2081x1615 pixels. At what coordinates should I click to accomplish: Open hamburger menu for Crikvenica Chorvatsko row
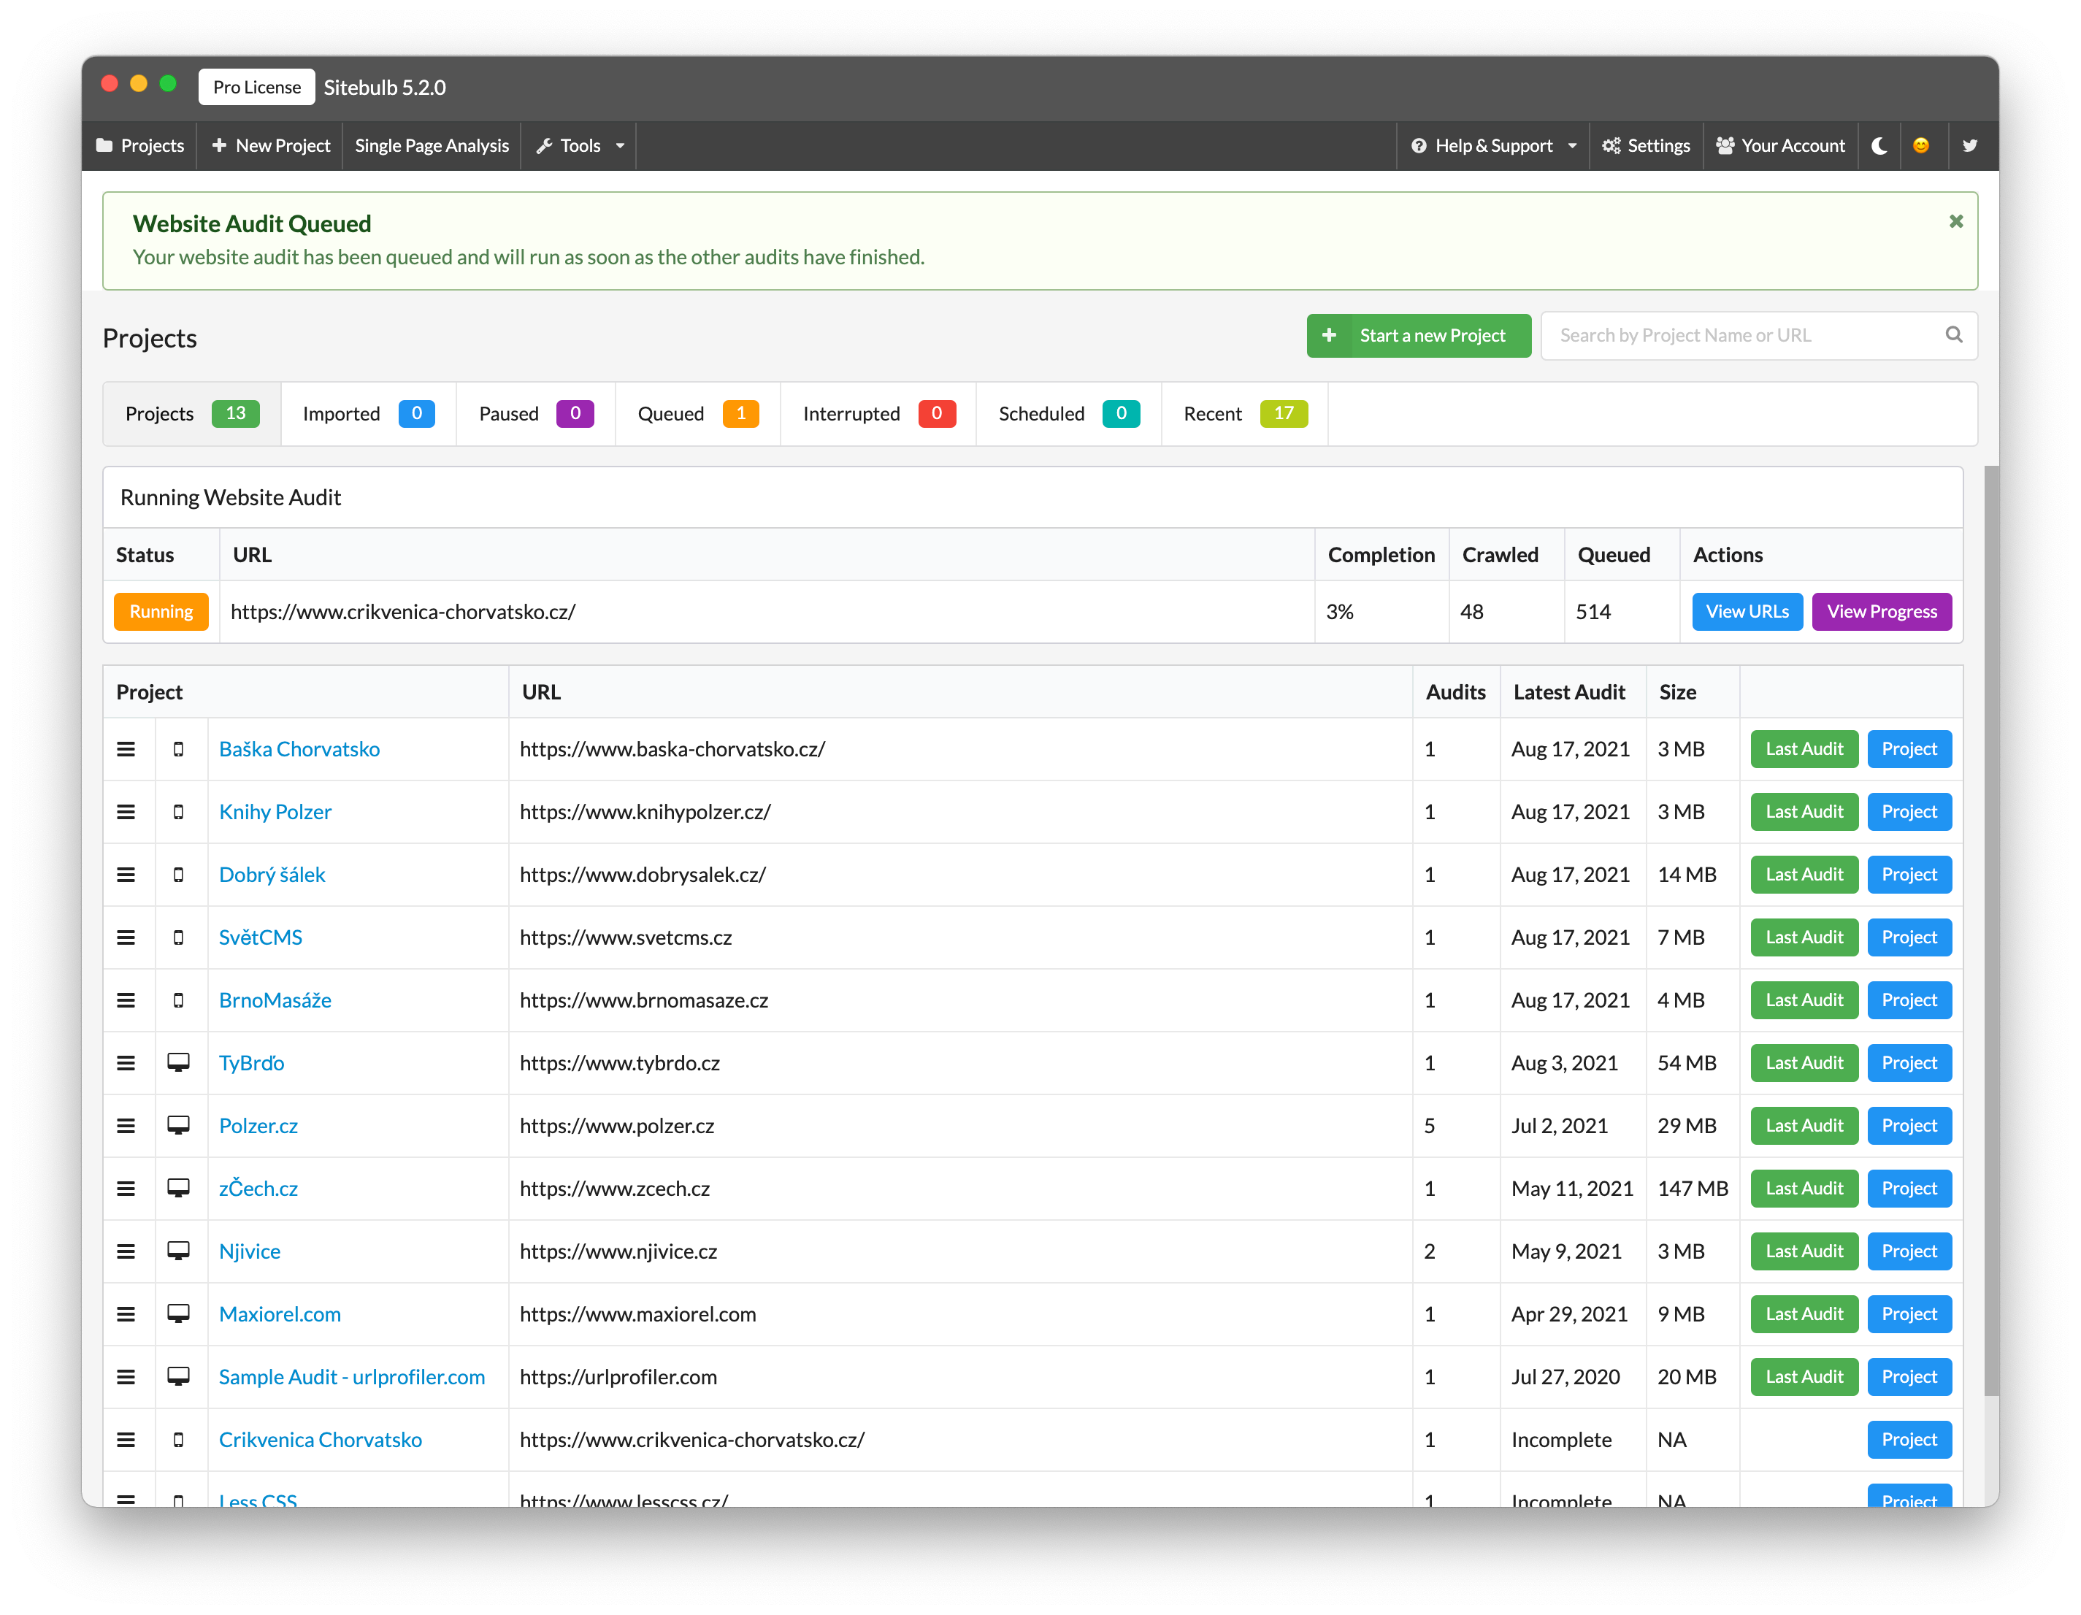(126, 1441)
